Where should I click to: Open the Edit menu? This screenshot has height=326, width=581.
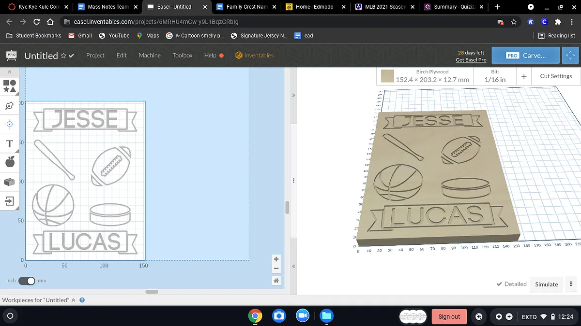(x=122, y=55)
